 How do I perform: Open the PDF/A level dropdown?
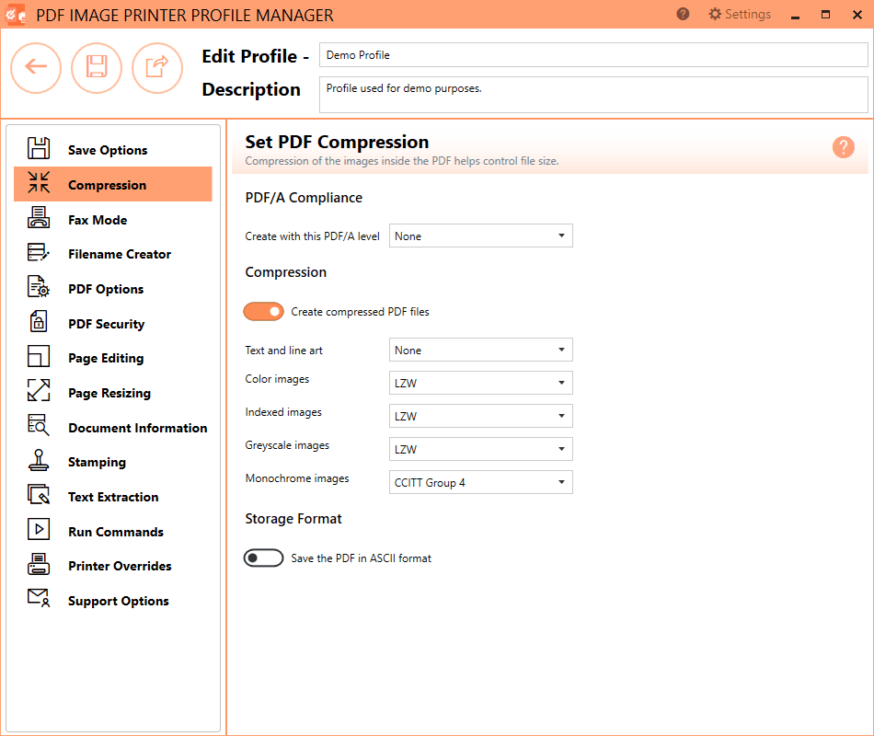pos(480,236)
